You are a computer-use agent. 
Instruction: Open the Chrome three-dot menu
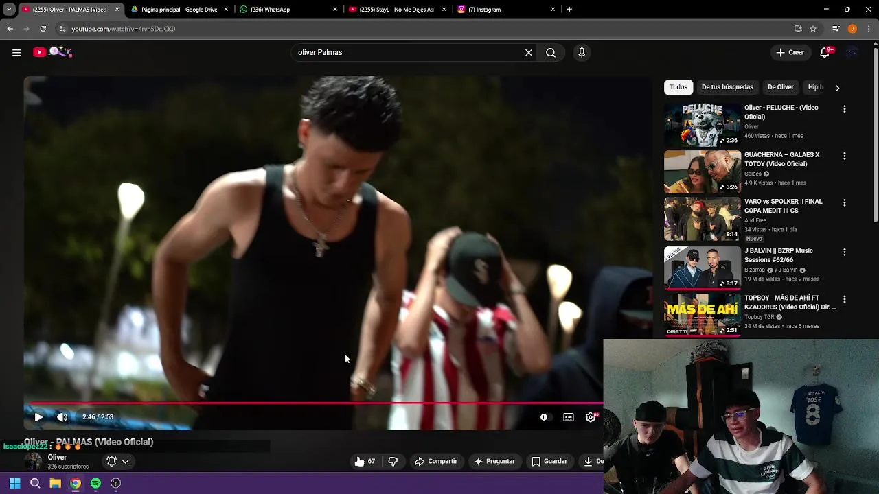(869, 29)
